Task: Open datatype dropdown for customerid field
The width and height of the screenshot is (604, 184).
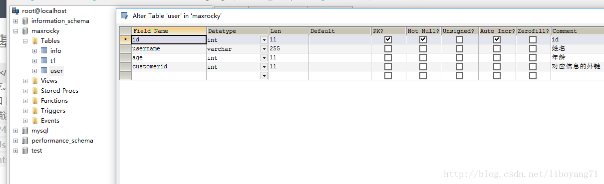Action: [x=264, y=66]
